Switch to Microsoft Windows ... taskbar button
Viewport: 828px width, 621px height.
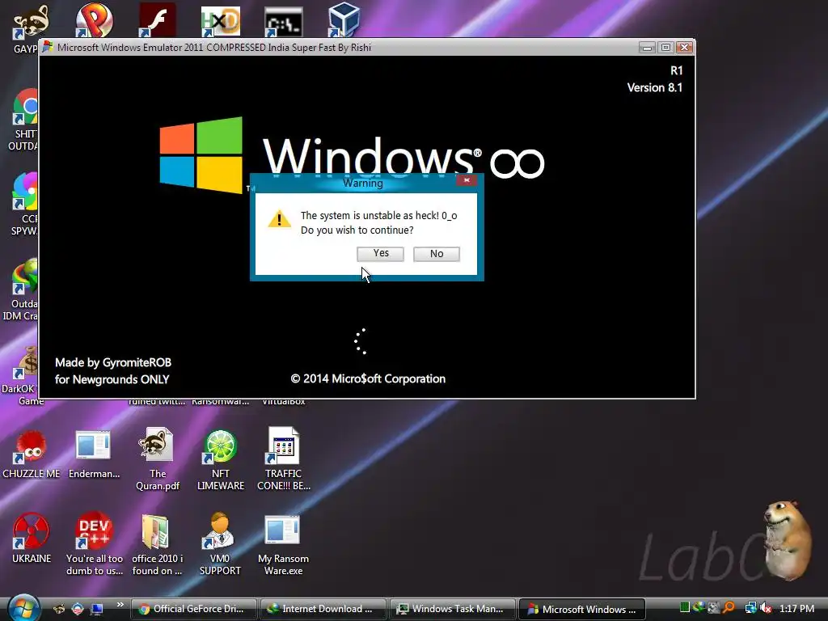[x=581, y=609]
